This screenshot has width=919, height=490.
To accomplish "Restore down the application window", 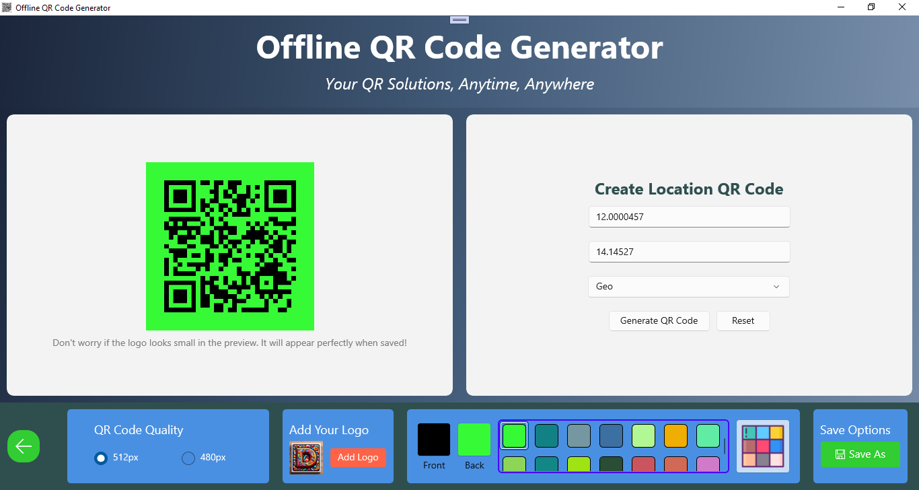I will click(872, 7).
